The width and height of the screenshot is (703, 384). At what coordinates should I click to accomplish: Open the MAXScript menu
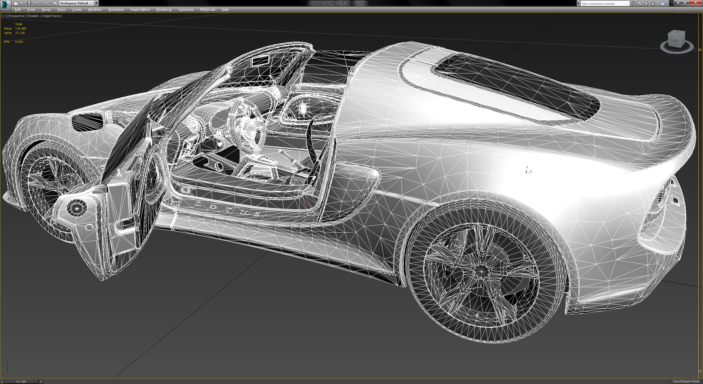208,10
